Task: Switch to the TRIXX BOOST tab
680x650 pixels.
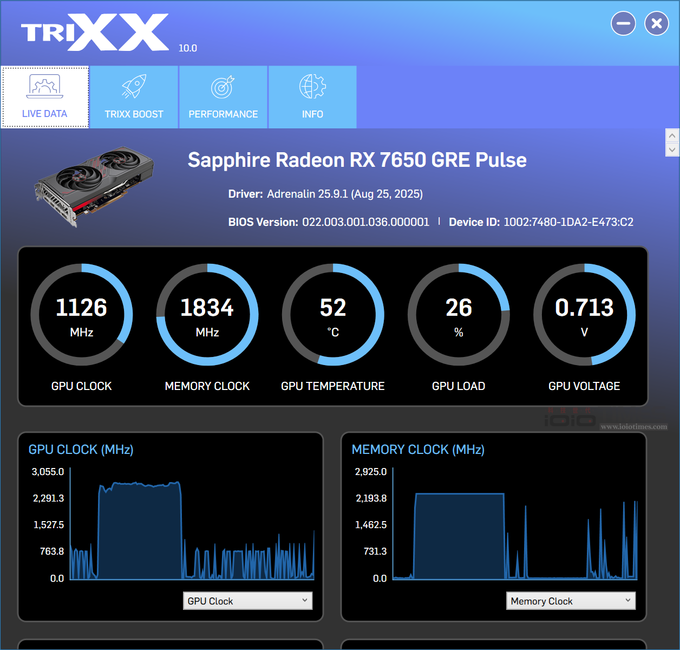Action: (134, 97)
